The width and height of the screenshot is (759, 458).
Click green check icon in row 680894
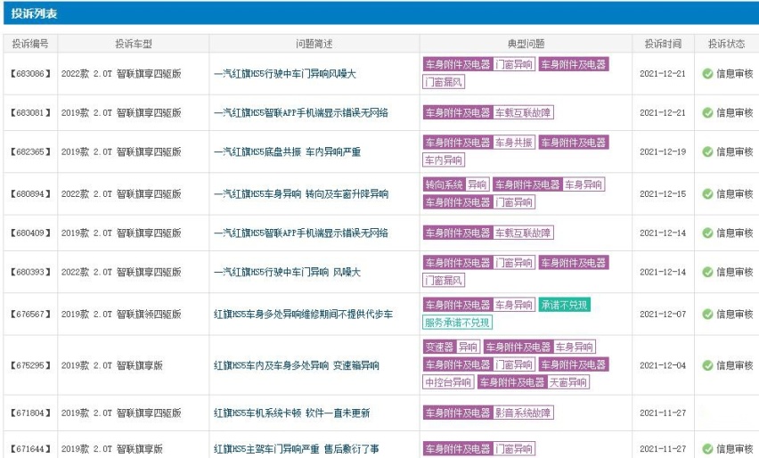click(x=707, y=193)
